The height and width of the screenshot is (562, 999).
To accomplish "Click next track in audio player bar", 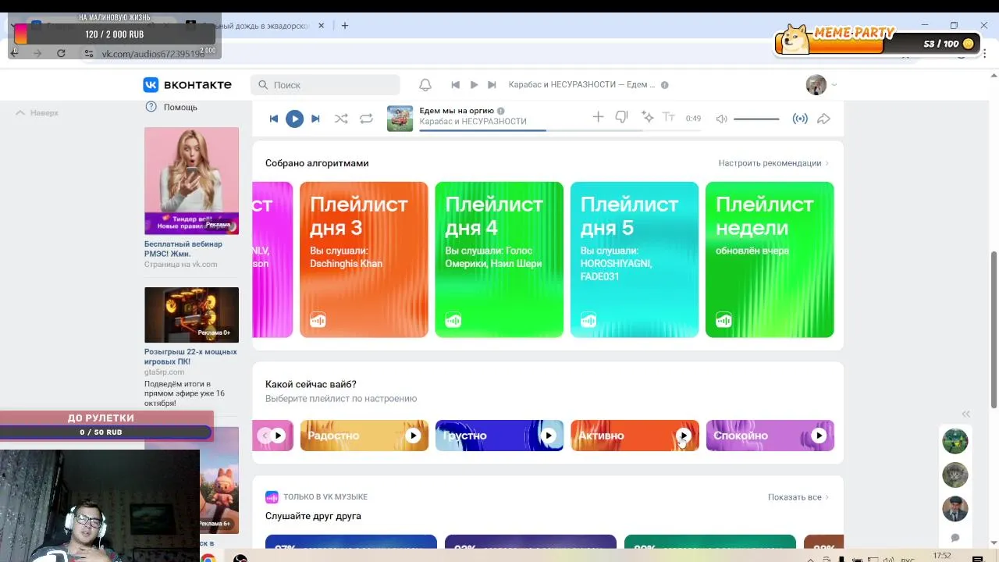I will pos(315,119).
